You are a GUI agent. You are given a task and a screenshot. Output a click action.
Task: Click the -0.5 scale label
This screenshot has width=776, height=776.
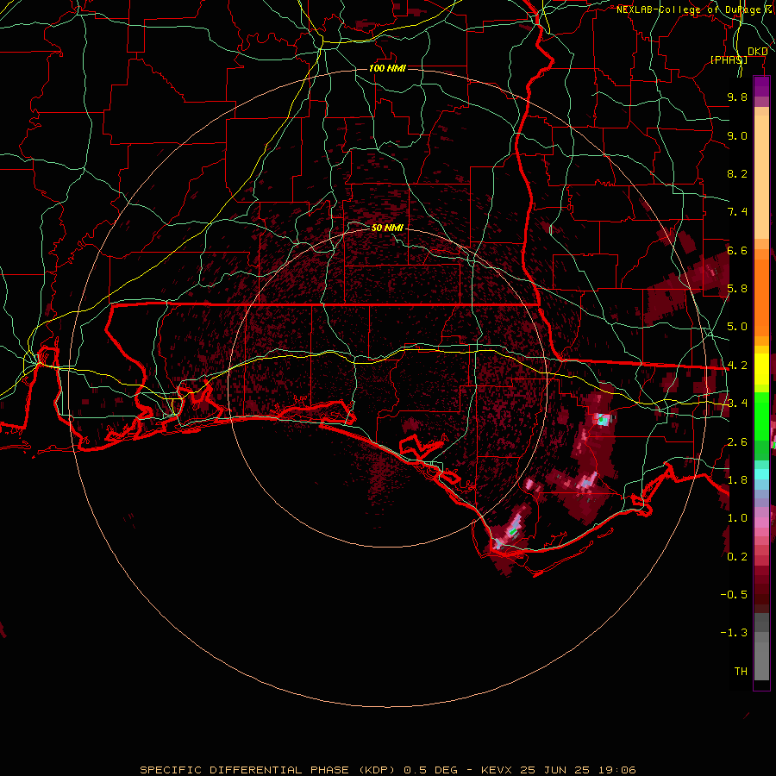point(734,595)
